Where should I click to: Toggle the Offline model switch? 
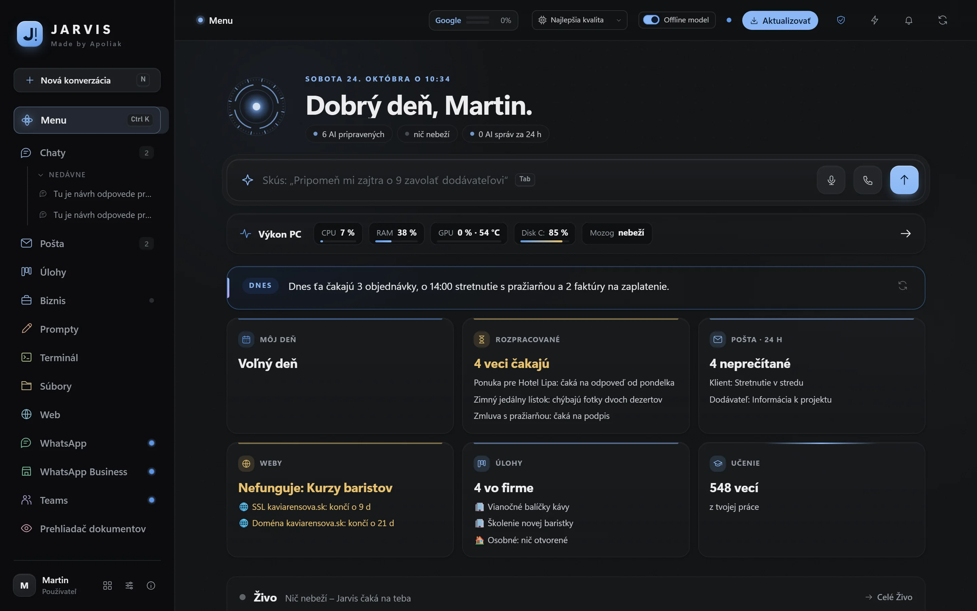651,20
